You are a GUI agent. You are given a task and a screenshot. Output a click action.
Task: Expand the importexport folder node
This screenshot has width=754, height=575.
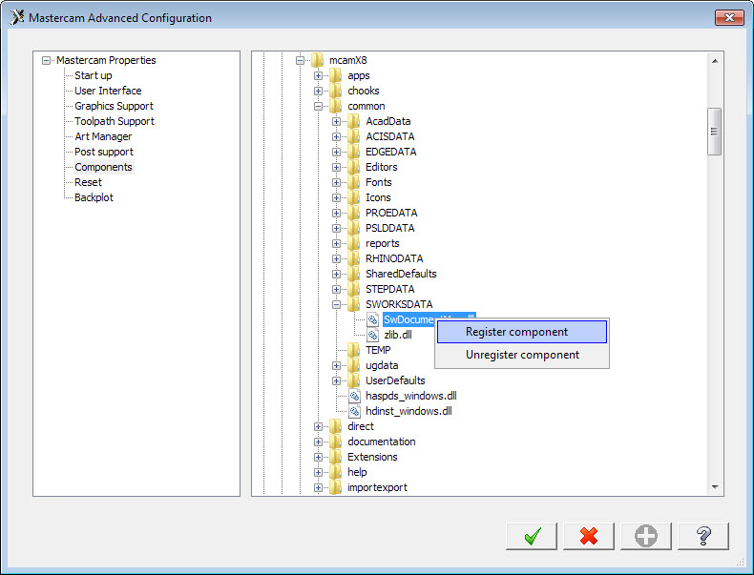coord(319,487)
